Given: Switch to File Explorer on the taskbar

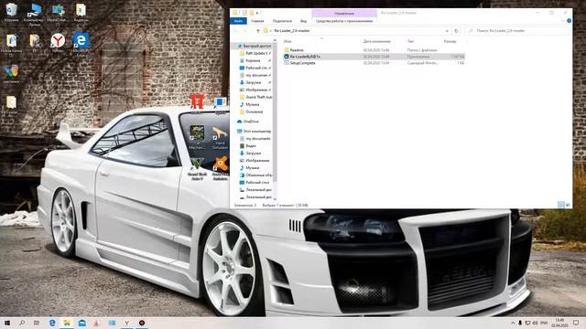Looking at the screenshot, I should click(x=67, y=323).
